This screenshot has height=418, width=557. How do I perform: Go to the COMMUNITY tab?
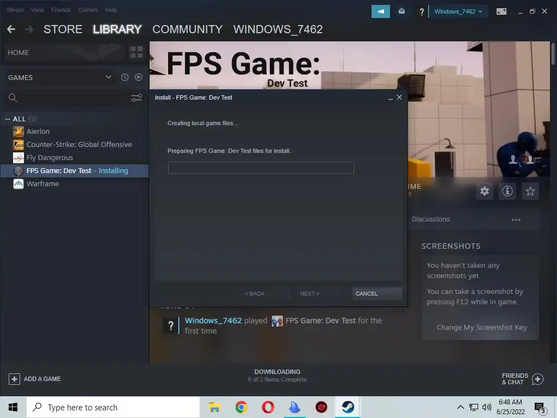pos(187,29)
